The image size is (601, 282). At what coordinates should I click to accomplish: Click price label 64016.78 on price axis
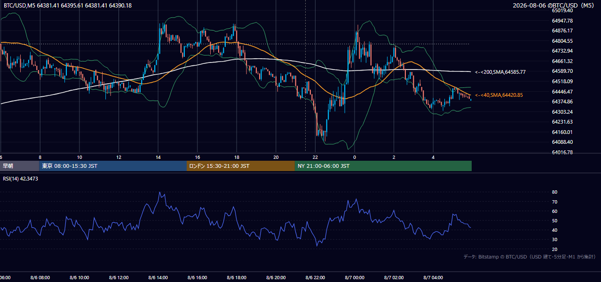(x=562, y=152)
